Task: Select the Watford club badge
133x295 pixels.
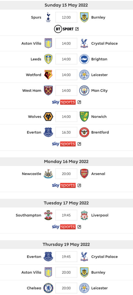Action: tap(48, 75)
